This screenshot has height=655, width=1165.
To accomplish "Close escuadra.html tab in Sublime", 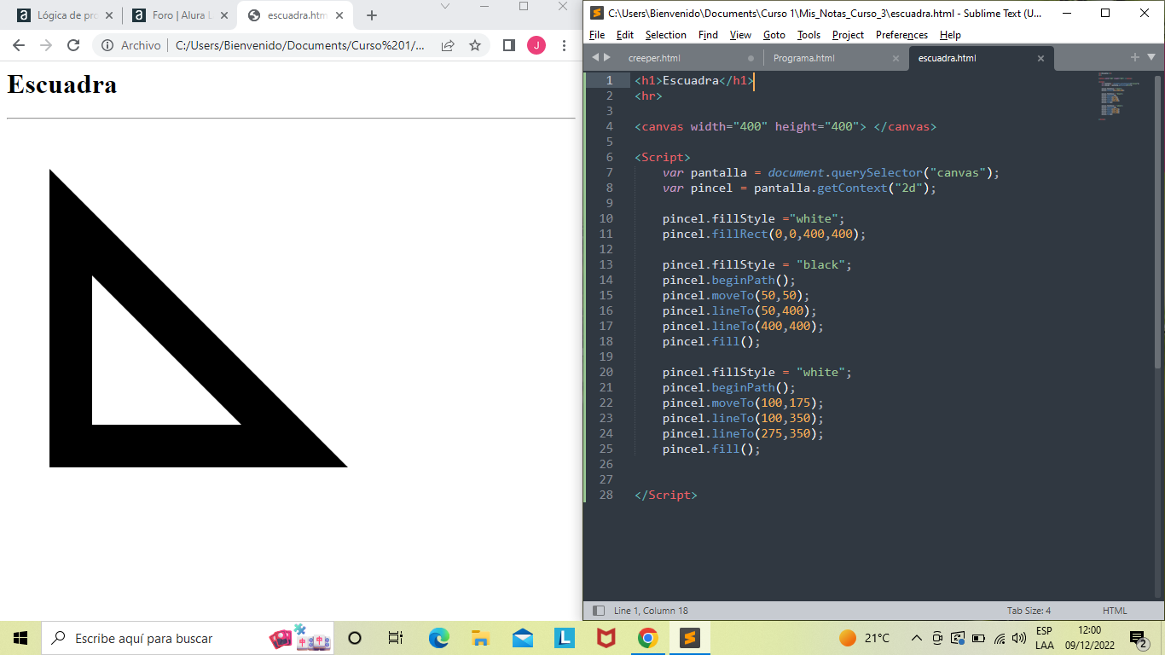I will (1040, 59).
